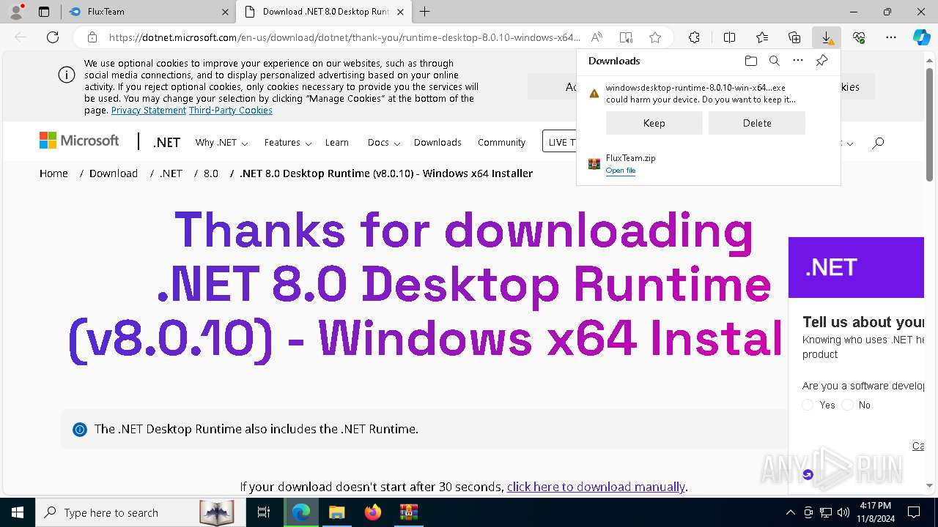Refresh the page

(x=53, y=37)
